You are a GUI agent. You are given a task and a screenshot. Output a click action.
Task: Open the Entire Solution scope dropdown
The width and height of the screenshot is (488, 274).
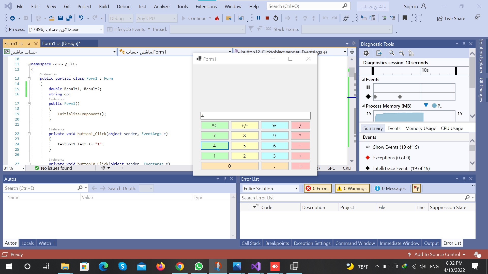(296, 188)
